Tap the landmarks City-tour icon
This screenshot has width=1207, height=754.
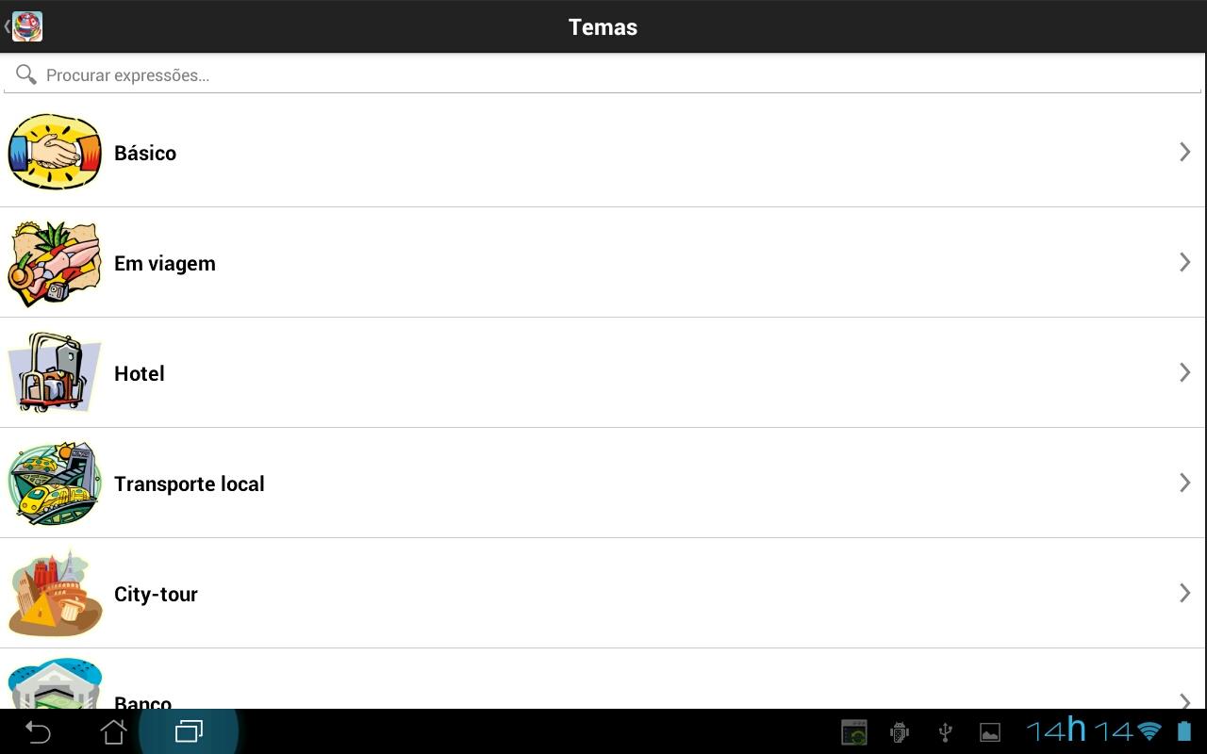coord(55,594)
